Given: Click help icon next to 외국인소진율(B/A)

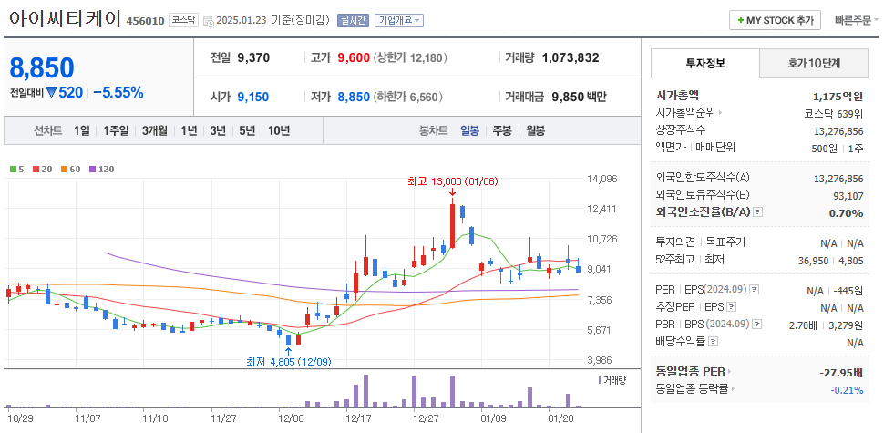Looking at the screenshot, I should [x=758, y=212].
